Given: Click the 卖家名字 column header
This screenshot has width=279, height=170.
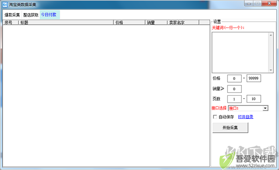Looking at the screenshot, I should click(x=183, y=22).
